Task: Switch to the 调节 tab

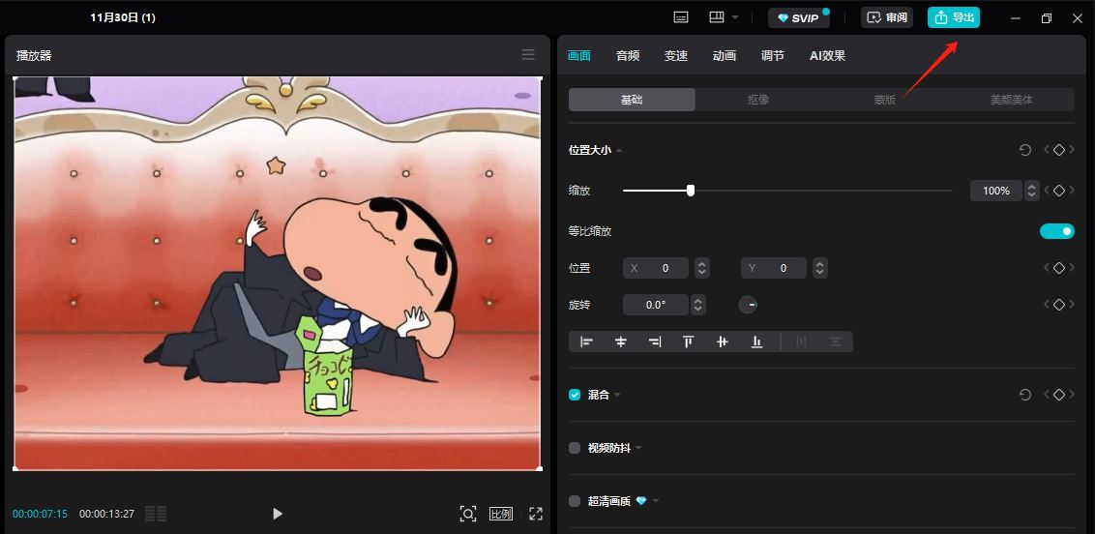Action: coord(772,56)
